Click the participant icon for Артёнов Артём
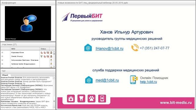This screenshot has width=196, height=110. (x=51, y=64)
